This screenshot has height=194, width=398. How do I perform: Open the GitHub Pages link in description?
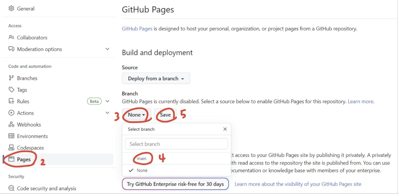[137, 29]
